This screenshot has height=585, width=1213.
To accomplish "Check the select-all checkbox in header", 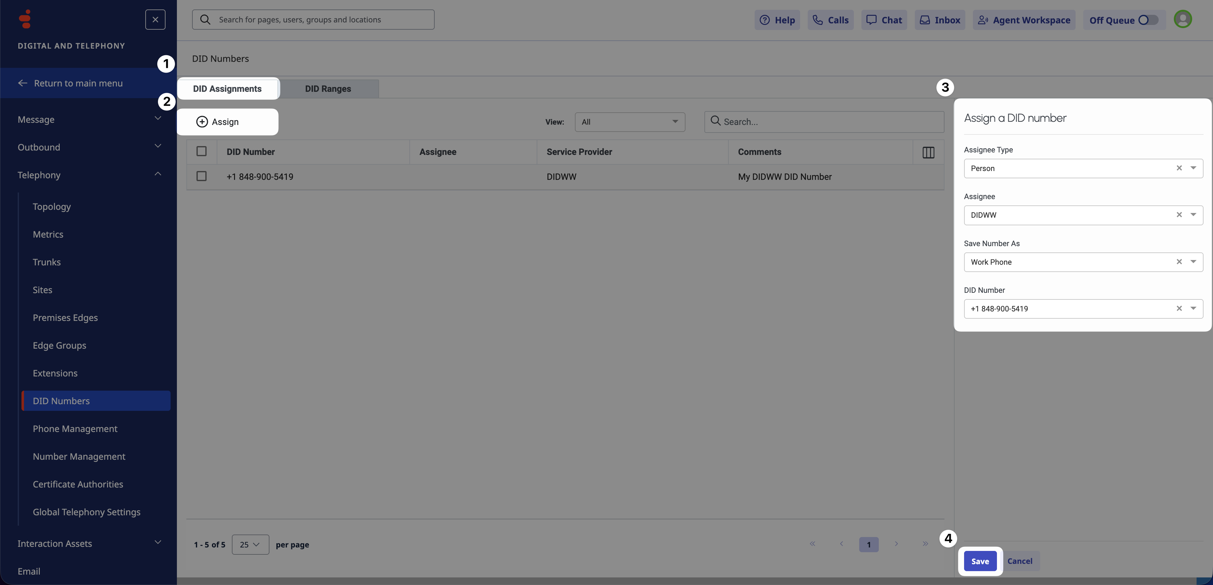I will 202,151.
